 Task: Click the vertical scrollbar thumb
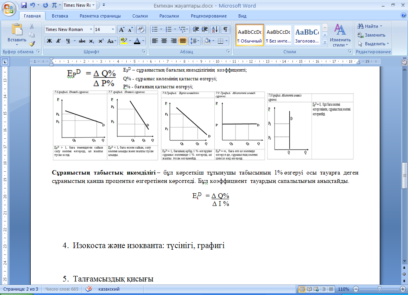[x=404, y=175]
